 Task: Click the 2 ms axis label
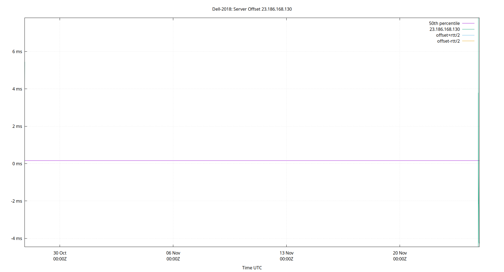[17, 126]
